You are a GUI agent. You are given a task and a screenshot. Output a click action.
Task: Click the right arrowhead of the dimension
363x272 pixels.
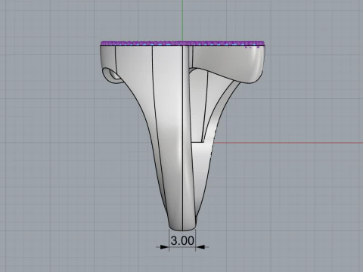point(200,247)
